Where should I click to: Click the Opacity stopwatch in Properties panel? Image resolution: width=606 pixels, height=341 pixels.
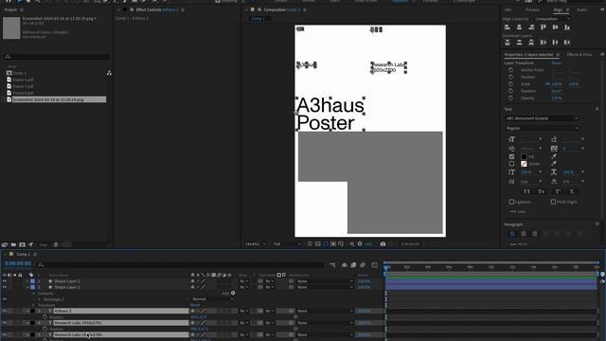[x=511, y=98]
